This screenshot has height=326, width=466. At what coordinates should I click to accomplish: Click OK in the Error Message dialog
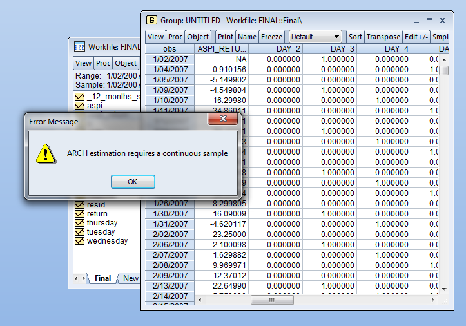click(x=132, y=182)
